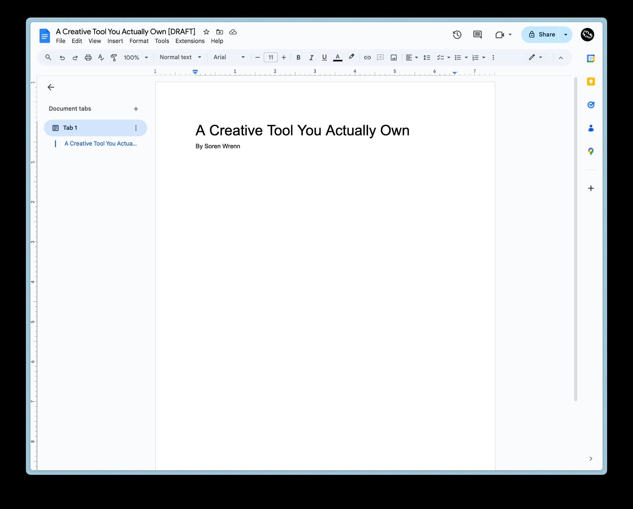Viewport: 633px width, 509px height.
Task: Open the text color picker
Action: pos(337,57)
